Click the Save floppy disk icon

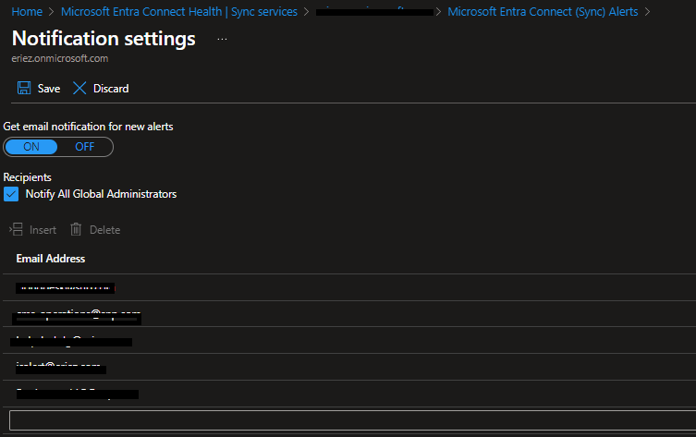pyautogui.click(x=24, y=88)
